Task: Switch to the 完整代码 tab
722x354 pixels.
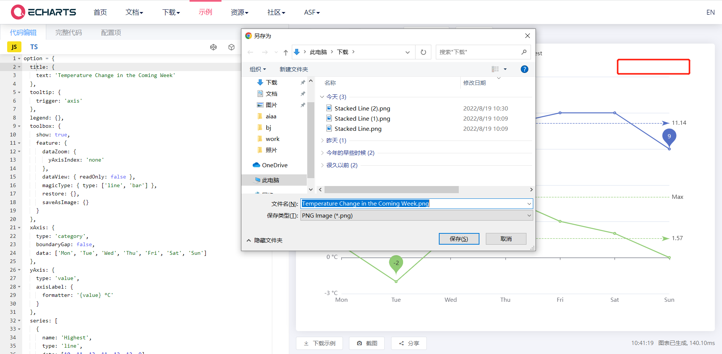Action: click(x=68, y=32)
